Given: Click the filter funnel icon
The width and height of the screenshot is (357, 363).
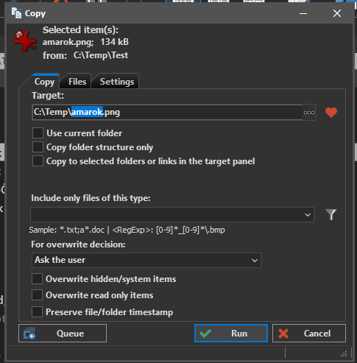Looking at the screenshot, I should click(331, 214).
